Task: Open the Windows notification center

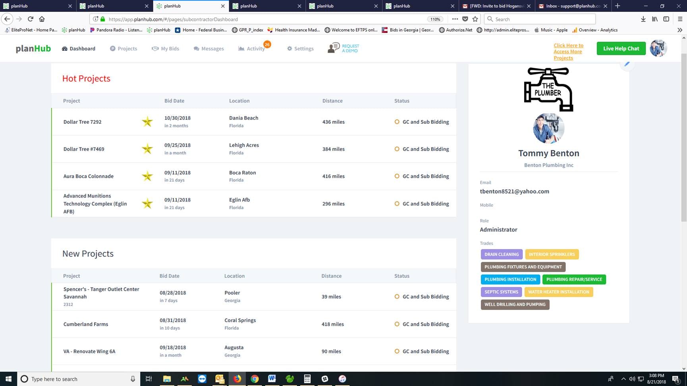Action: pyautogui.click(x=676, y=379)
